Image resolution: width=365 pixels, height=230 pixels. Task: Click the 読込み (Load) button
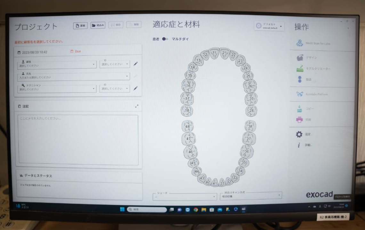98,26
